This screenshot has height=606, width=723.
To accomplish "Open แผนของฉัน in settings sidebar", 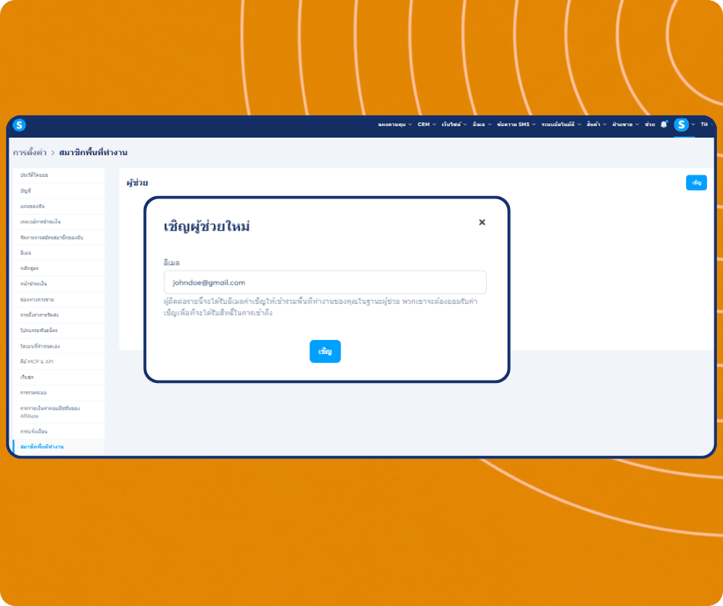I will (x=58, y=206).
